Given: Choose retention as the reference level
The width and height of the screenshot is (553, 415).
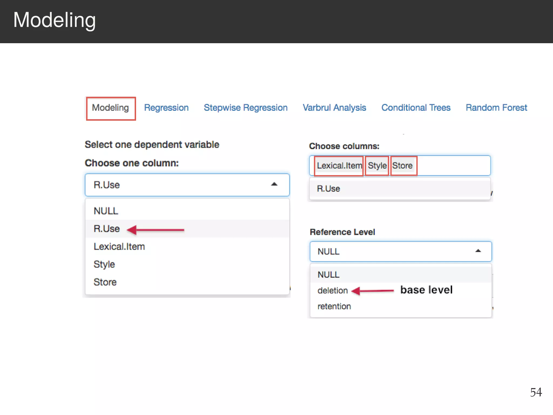Looking at the screenshot, I should 334,306.
